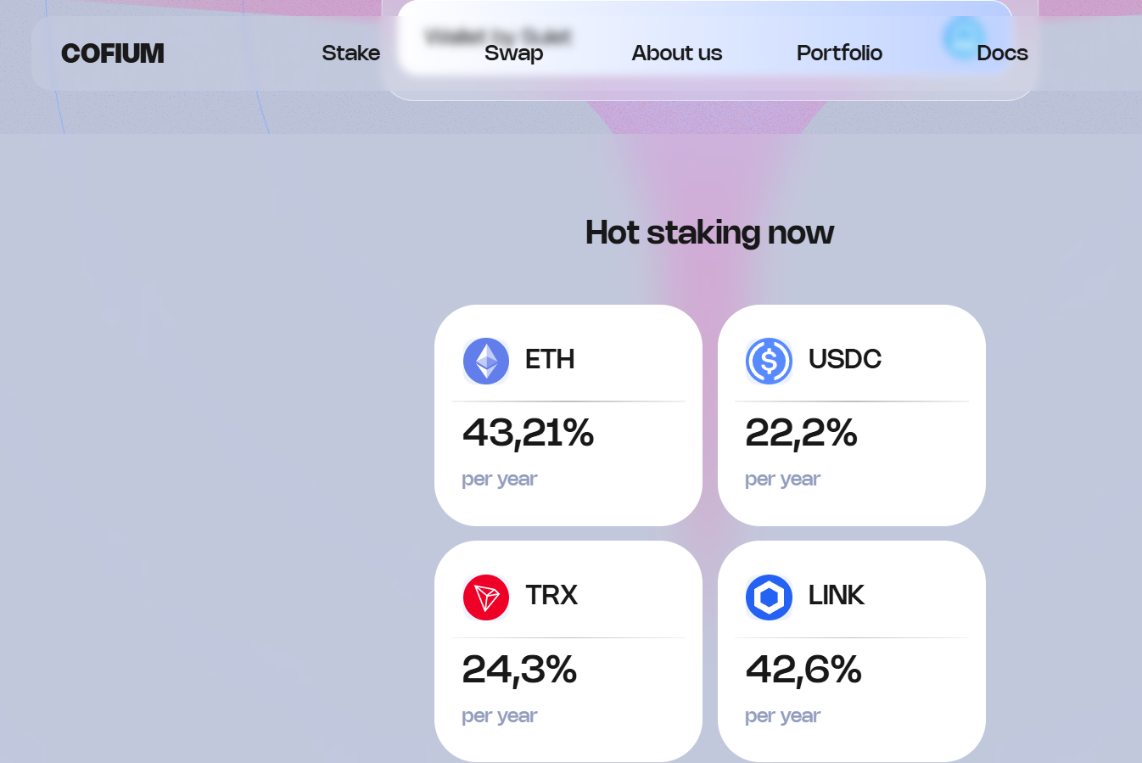Select the LINK staking card
1142x763 pixels.
[851, 649]
